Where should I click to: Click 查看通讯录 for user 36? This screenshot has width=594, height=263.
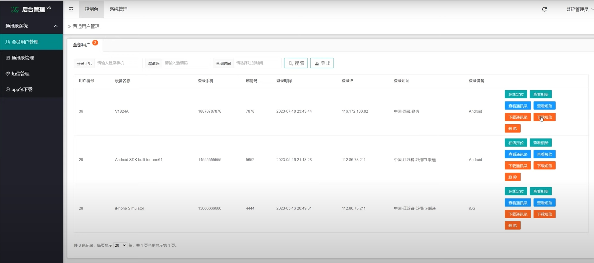pyautogui.click(x=518, y=106)
